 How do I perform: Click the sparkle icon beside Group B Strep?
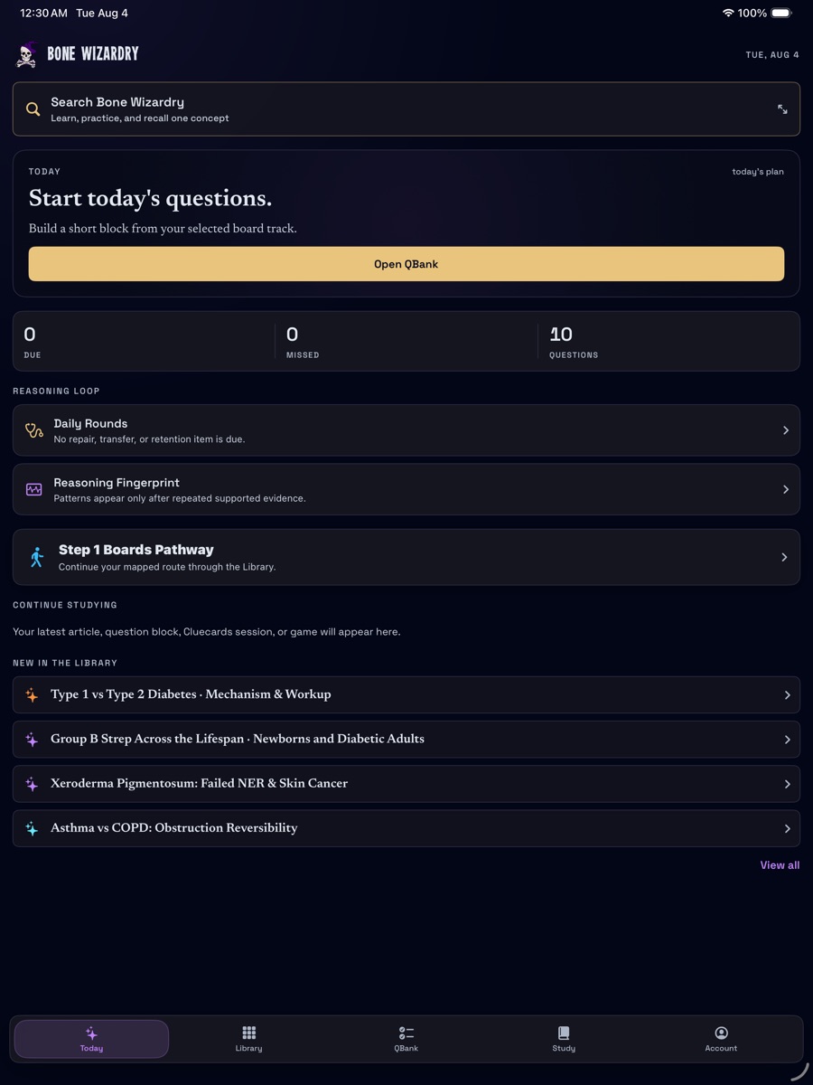click(32, 740)
